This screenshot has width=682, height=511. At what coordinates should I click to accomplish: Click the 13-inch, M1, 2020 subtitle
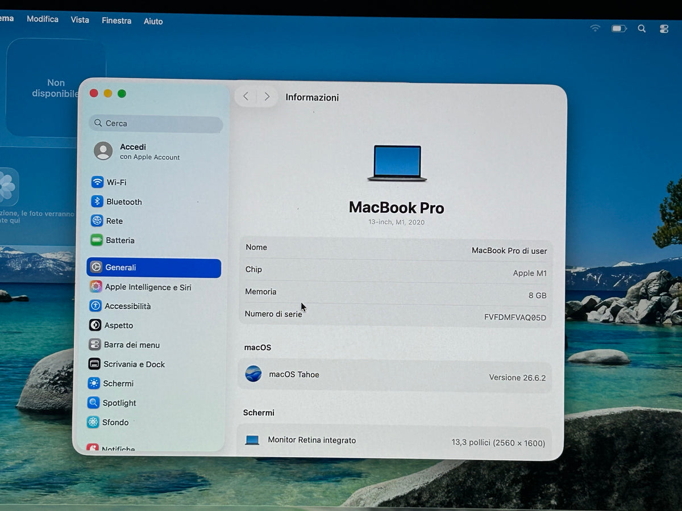[397, 223]
